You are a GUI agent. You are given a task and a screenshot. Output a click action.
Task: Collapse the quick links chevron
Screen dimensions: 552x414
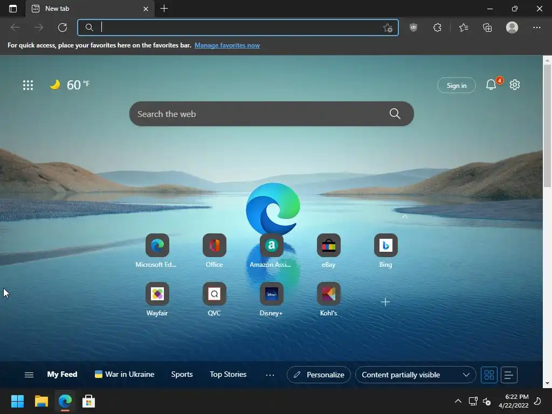[404, 217]
